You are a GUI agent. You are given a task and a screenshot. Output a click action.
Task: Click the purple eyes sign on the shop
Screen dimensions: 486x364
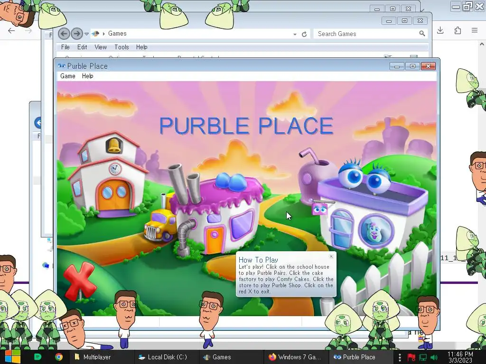320,209
